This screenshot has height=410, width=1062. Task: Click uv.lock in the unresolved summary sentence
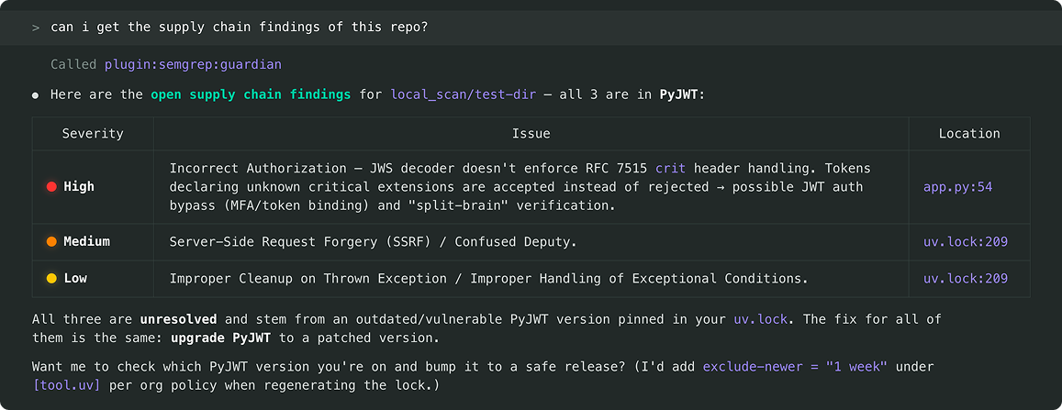click(761, 318)
